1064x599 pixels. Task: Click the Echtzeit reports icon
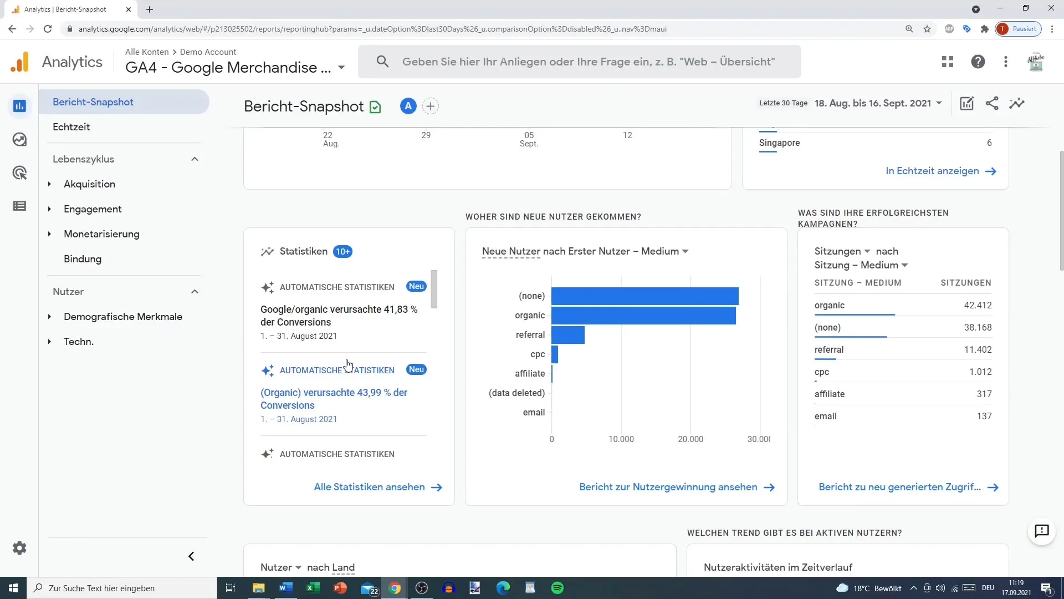[x=20, y=139]
